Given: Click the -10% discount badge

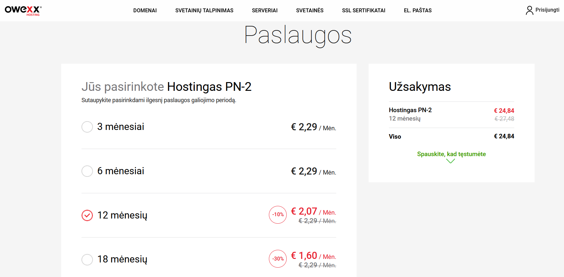Looking at the screenshot, I should (x=278, y=215).
